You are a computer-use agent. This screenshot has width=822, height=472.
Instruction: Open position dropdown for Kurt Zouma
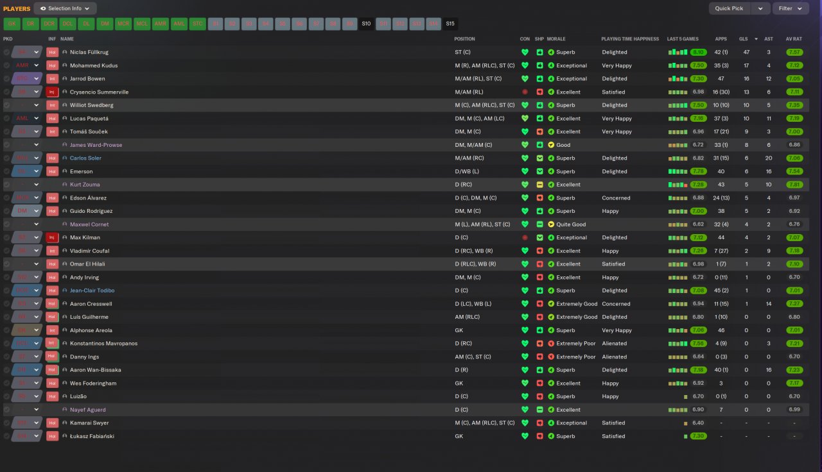point(37,185)
